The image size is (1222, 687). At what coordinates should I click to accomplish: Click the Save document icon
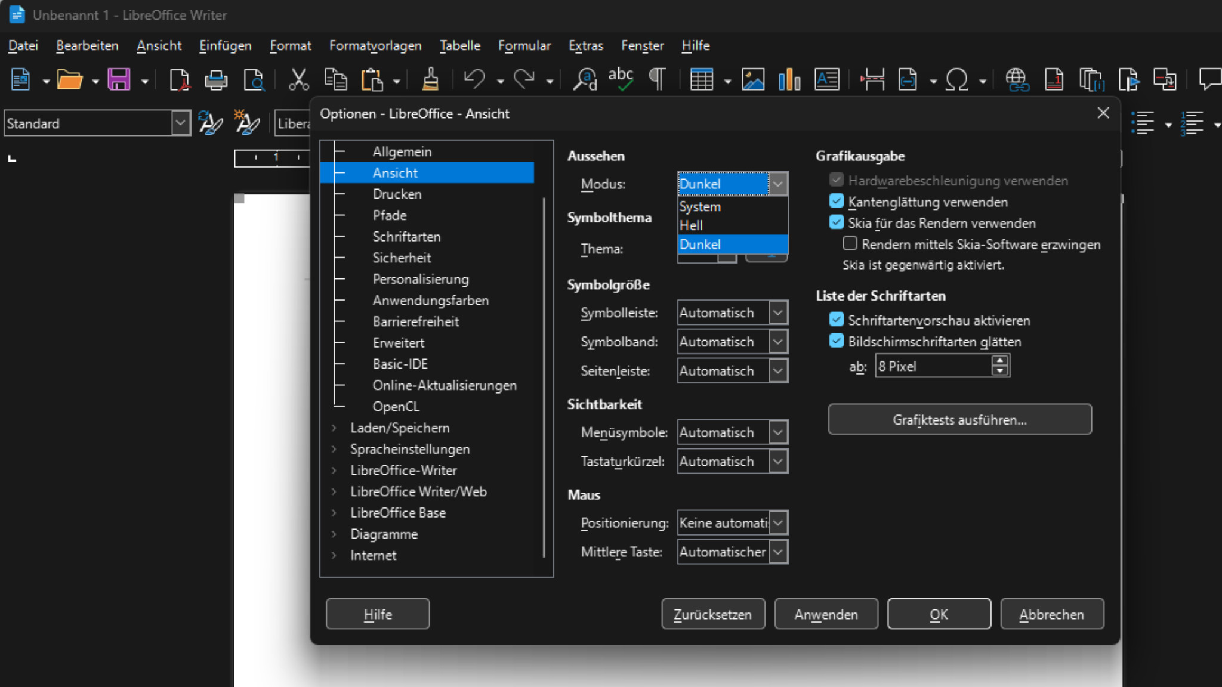point(118,79)
